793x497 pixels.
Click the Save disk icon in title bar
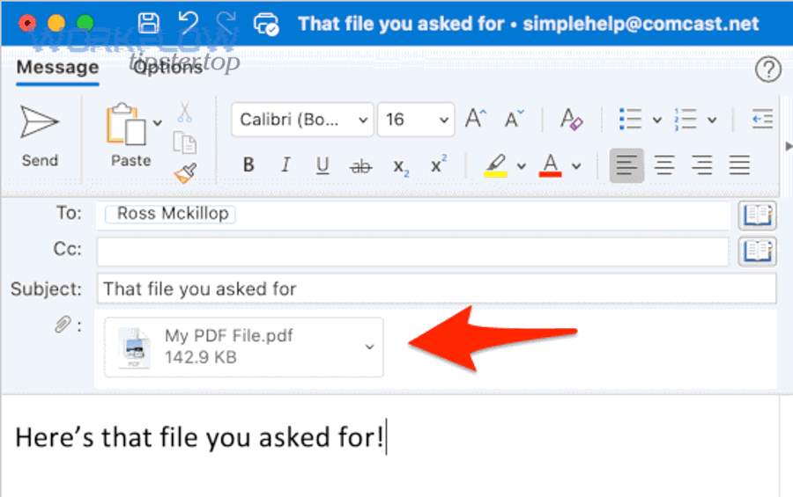[x=148, y=23]
